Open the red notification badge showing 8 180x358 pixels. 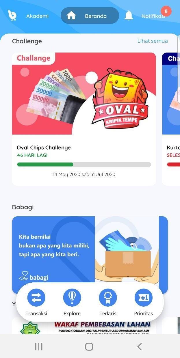[166, 11]
